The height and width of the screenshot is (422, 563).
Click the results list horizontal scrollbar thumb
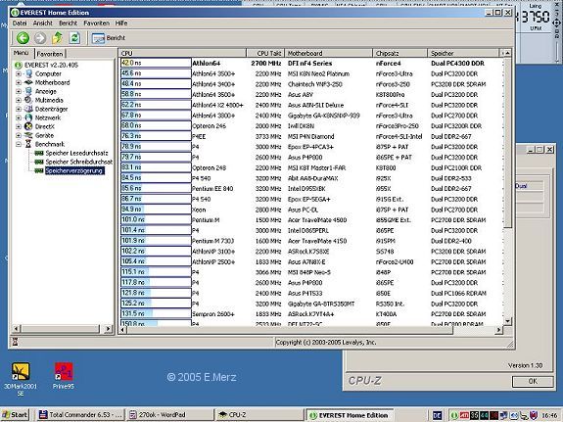point(290,330)
